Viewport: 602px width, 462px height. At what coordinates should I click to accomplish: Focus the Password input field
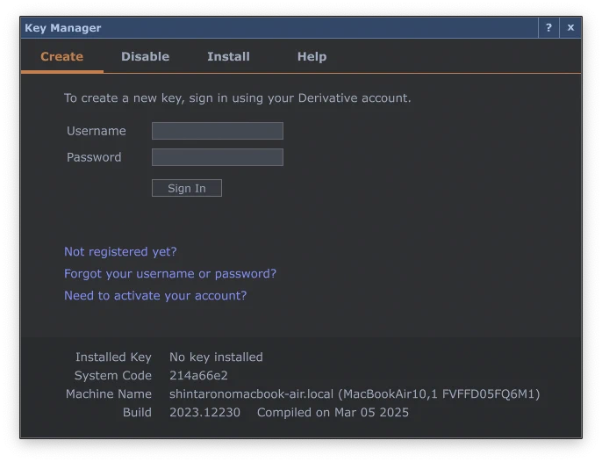point(218,157)
